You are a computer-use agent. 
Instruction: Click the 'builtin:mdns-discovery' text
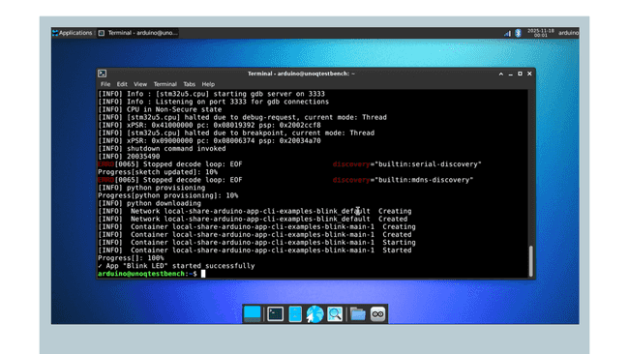pos(424,180)
